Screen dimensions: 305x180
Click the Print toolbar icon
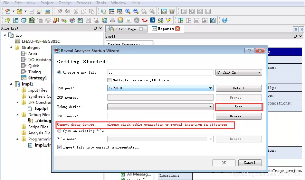coord(48,11)
